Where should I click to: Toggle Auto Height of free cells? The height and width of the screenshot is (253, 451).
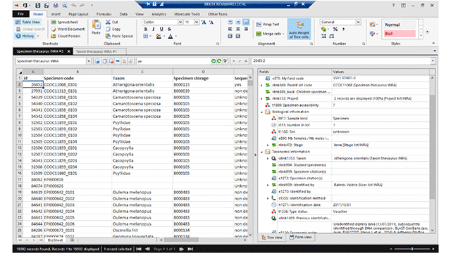pyautogui.click(x=299, y=29)
